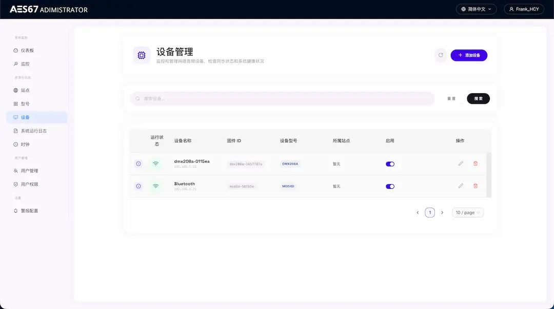Open the 简体中文 language dropdown

pos(476,9)
